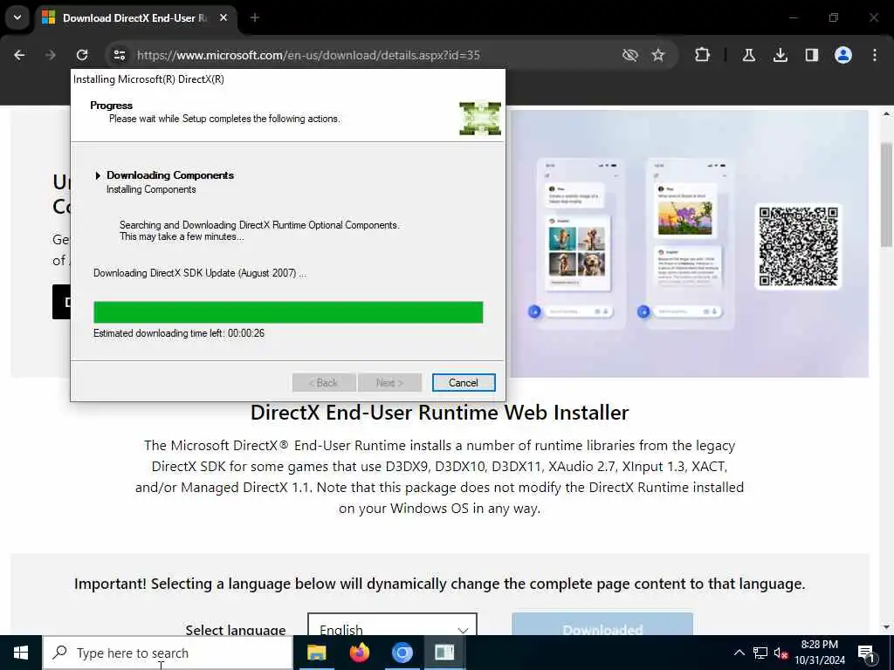The width and height of the screenshot is (894, 670).
Task: Open a new browser tab
Action: [x=255, y=18]
